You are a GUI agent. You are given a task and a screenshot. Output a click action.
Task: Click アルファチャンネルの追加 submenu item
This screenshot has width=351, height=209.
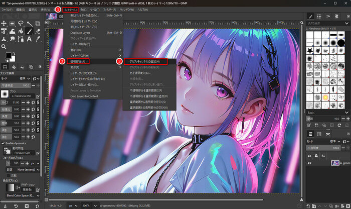(x=146, y=61)
